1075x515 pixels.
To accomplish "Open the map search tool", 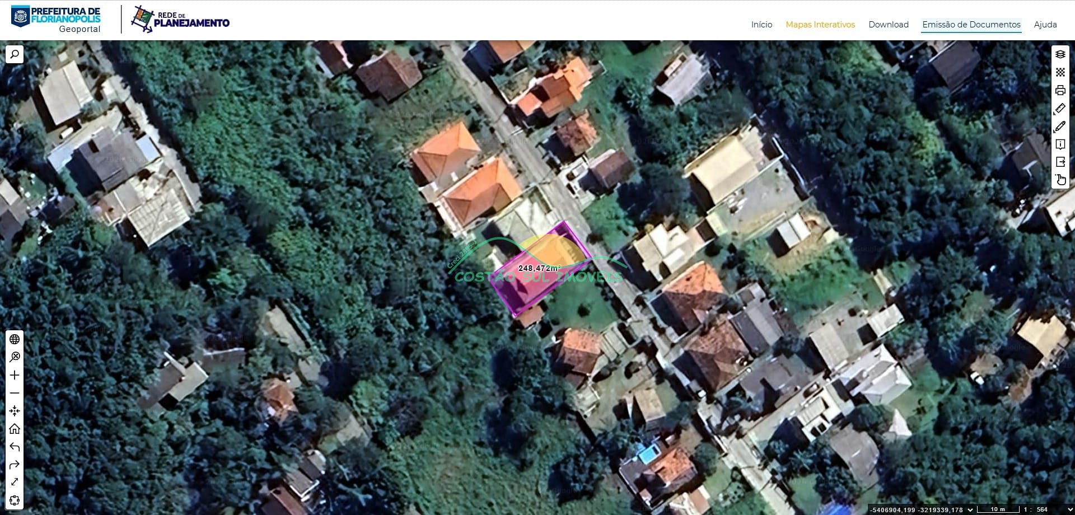I will tap(15, 54).
